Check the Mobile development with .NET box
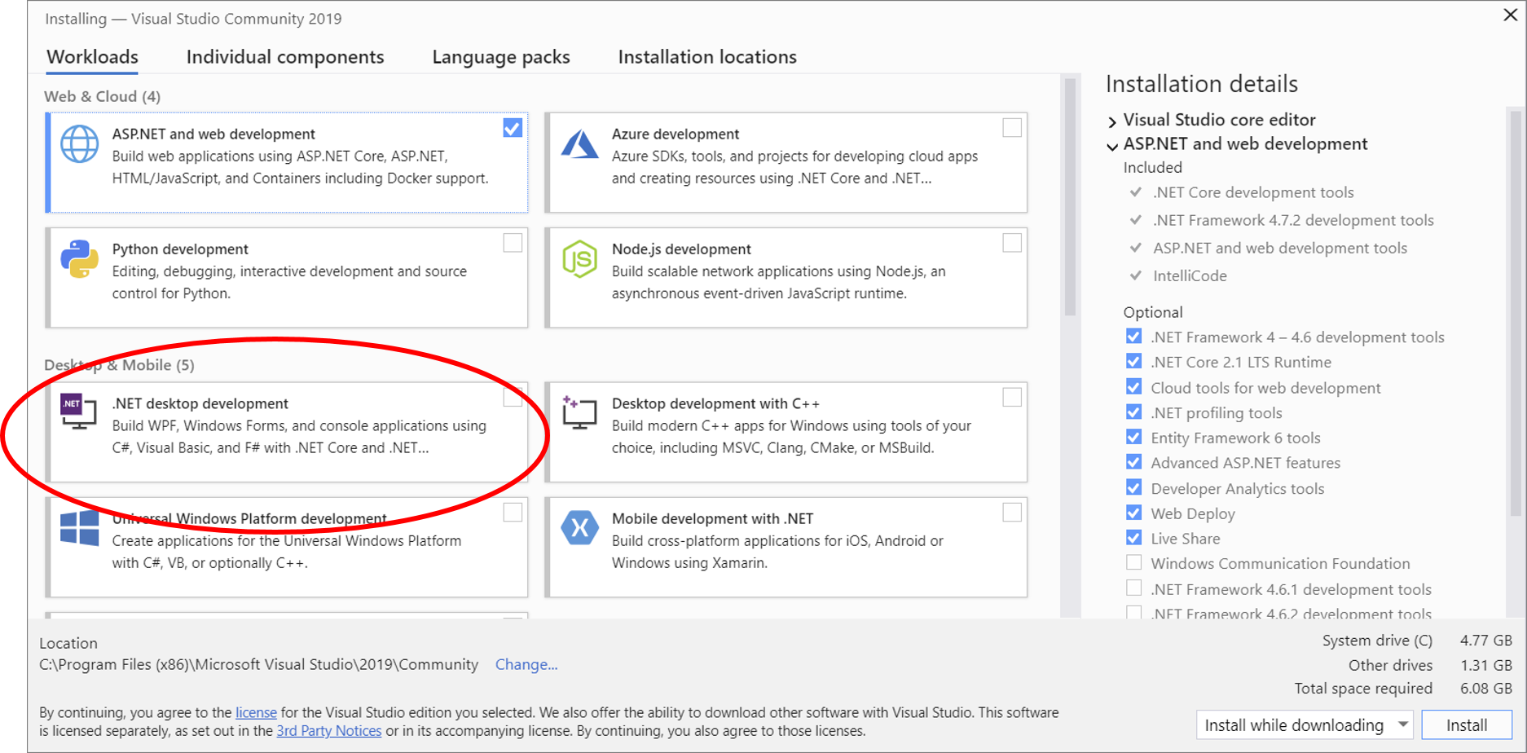This screenshot has height=753, width=1527. pyautogui.click(x=1012, y=512)
